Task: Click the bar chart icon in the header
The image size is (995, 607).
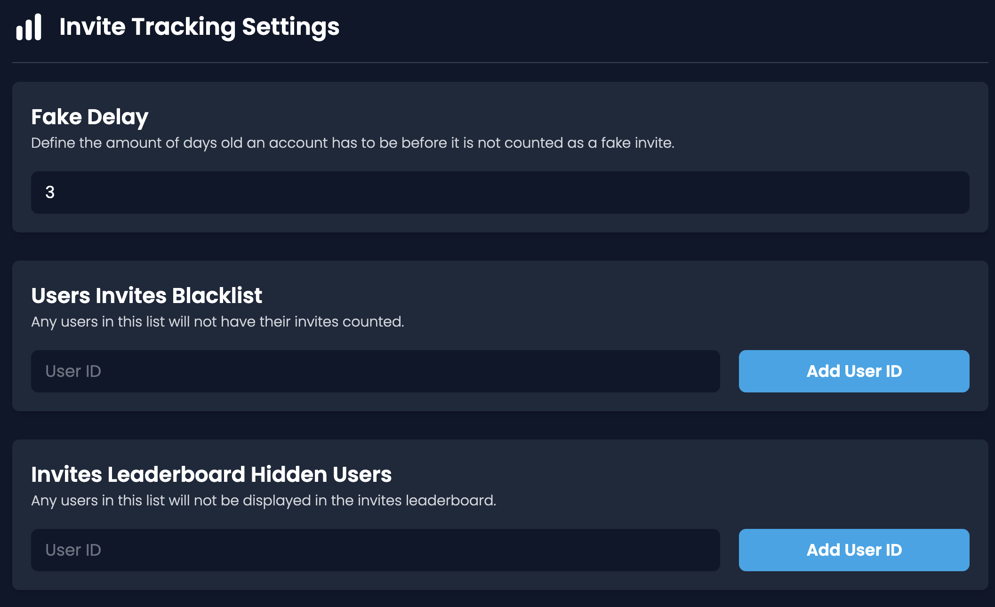Action: point(29,27)
